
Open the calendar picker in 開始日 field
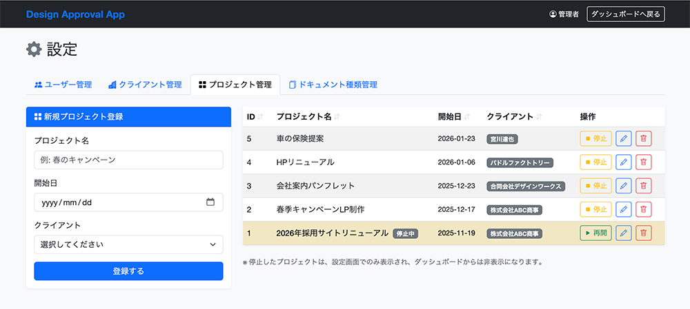(210, 202)
